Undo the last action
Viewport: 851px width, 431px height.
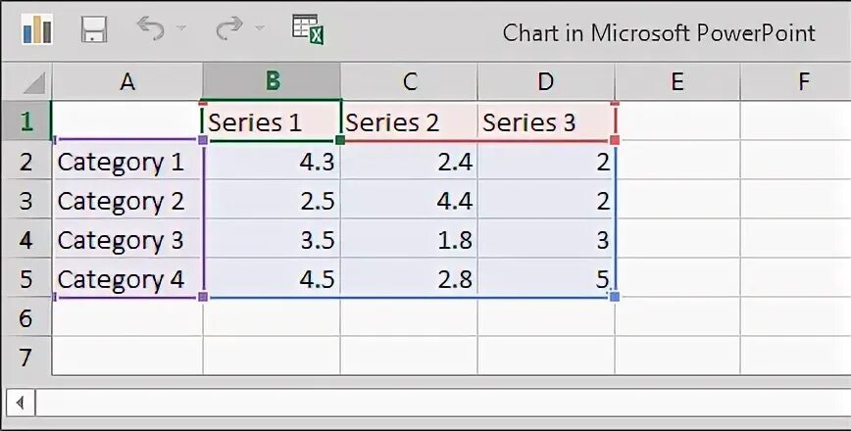[x=149, y=29]
